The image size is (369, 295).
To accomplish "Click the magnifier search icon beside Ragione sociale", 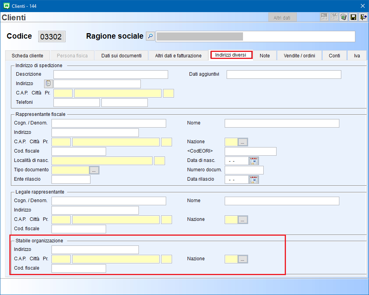I will click(150, 36).
